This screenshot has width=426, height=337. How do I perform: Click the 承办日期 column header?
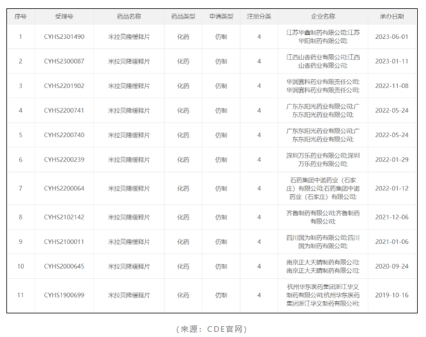392,17
